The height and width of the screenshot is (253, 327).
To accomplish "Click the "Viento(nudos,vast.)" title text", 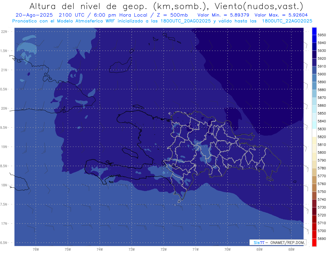I will coord(259,6).
